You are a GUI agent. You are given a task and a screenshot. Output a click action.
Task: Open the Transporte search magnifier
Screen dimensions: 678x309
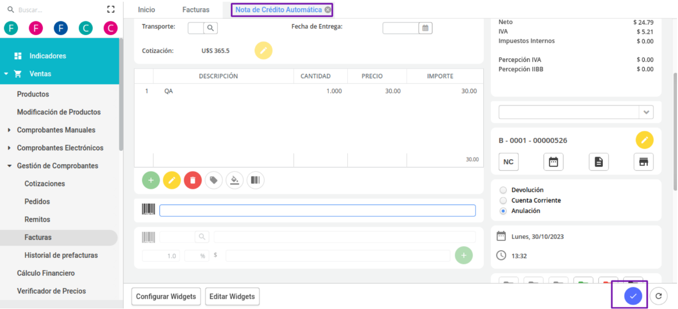tap(211, 28)
